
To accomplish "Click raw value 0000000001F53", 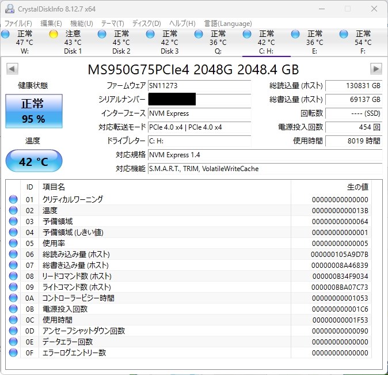I will 340,320.
